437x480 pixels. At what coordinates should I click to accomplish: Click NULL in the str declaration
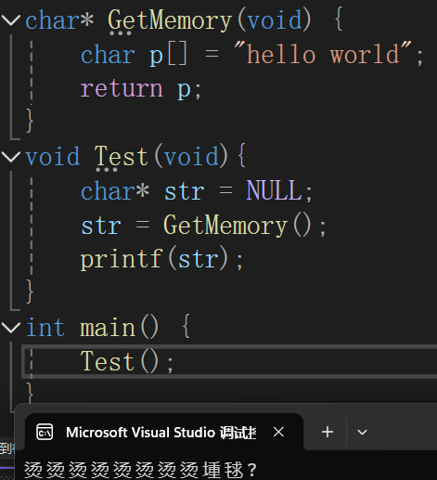tap(274, 190)
